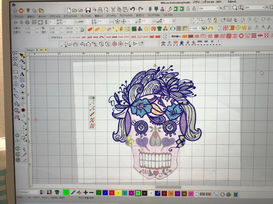Click the green T-shirt product icon
Screen dimensions: 273x204
[159, 28]
